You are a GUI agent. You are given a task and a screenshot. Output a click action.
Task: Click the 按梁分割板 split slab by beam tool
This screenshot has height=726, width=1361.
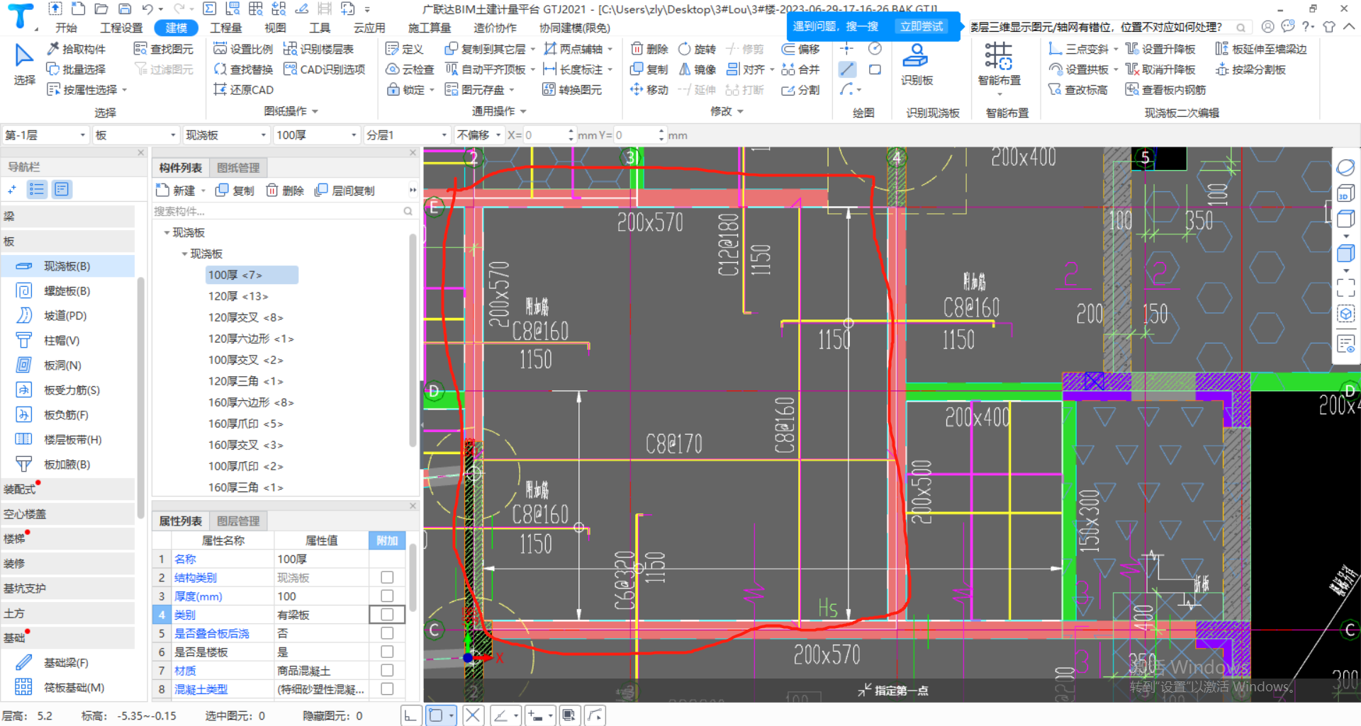pos(1250,69)
